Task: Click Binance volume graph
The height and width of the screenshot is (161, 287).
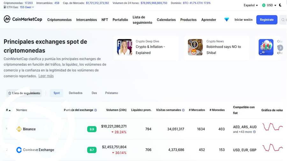Action: tap(273, 127)
